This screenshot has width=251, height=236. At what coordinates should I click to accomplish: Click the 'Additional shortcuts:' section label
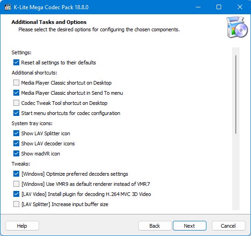pyautogui.click(x=34, y=73)
